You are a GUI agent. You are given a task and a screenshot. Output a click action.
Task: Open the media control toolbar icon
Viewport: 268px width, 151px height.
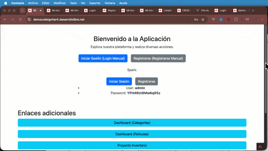point(247,20)
